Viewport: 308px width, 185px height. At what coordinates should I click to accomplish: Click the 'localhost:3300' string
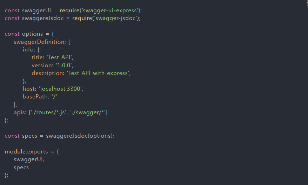60,89
